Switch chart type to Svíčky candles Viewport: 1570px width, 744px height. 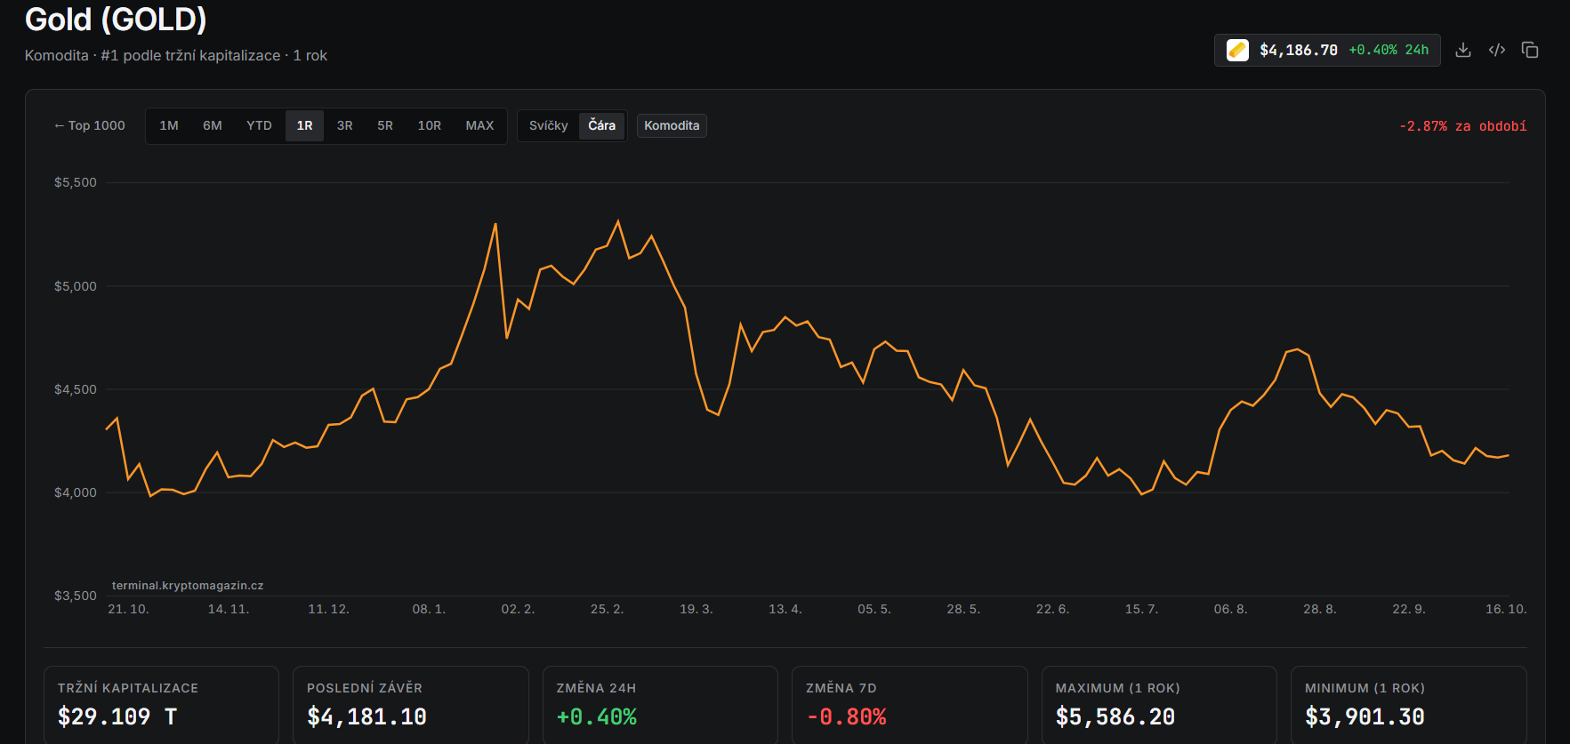[549, 125]
